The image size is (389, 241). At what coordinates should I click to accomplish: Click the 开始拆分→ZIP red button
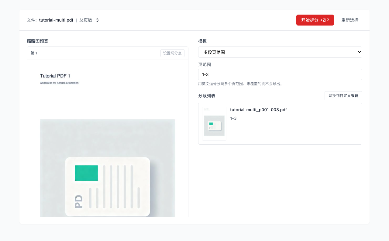[315, 20]
